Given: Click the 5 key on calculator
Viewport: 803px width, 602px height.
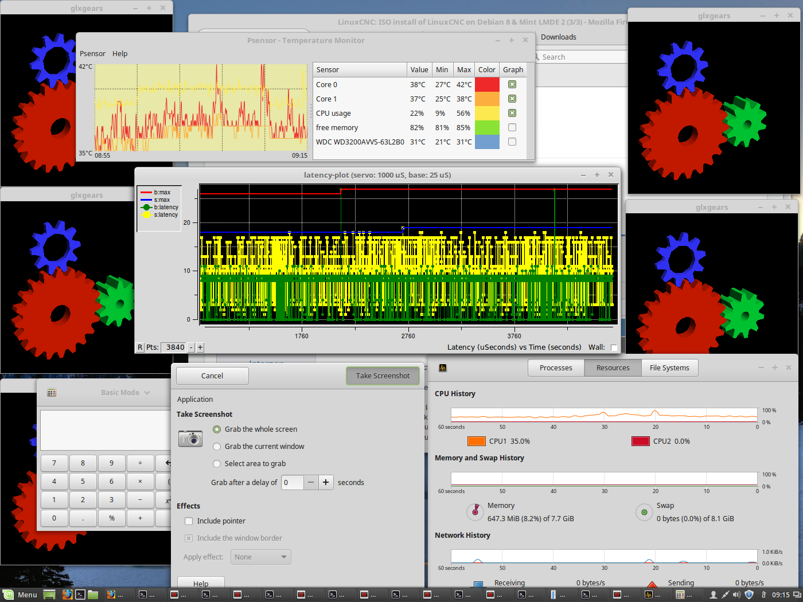Looking at the screenshot, I should click(83, 482).
